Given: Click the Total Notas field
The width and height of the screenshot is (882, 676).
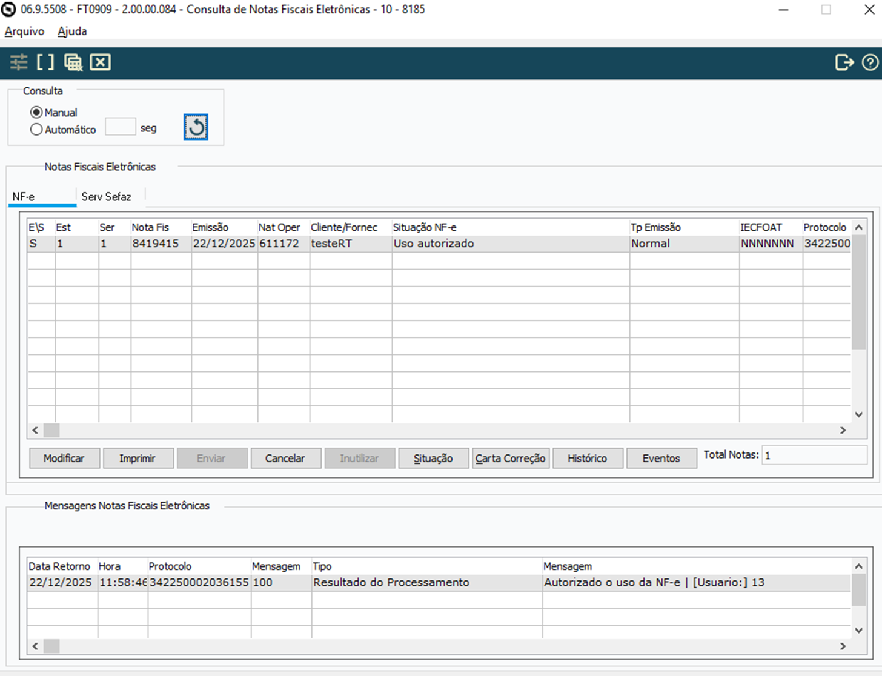Looking at the screenshot, I should click(x=814, y=455).
